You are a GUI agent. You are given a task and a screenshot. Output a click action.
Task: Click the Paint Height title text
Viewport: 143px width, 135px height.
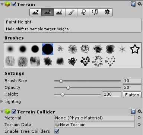coord(19,22)
